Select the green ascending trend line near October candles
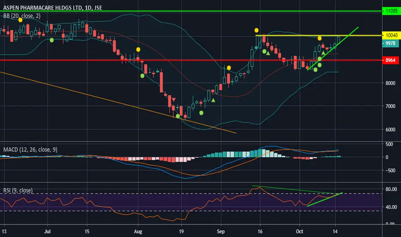This screenshot has width=401, height=237. pos(333,48)
